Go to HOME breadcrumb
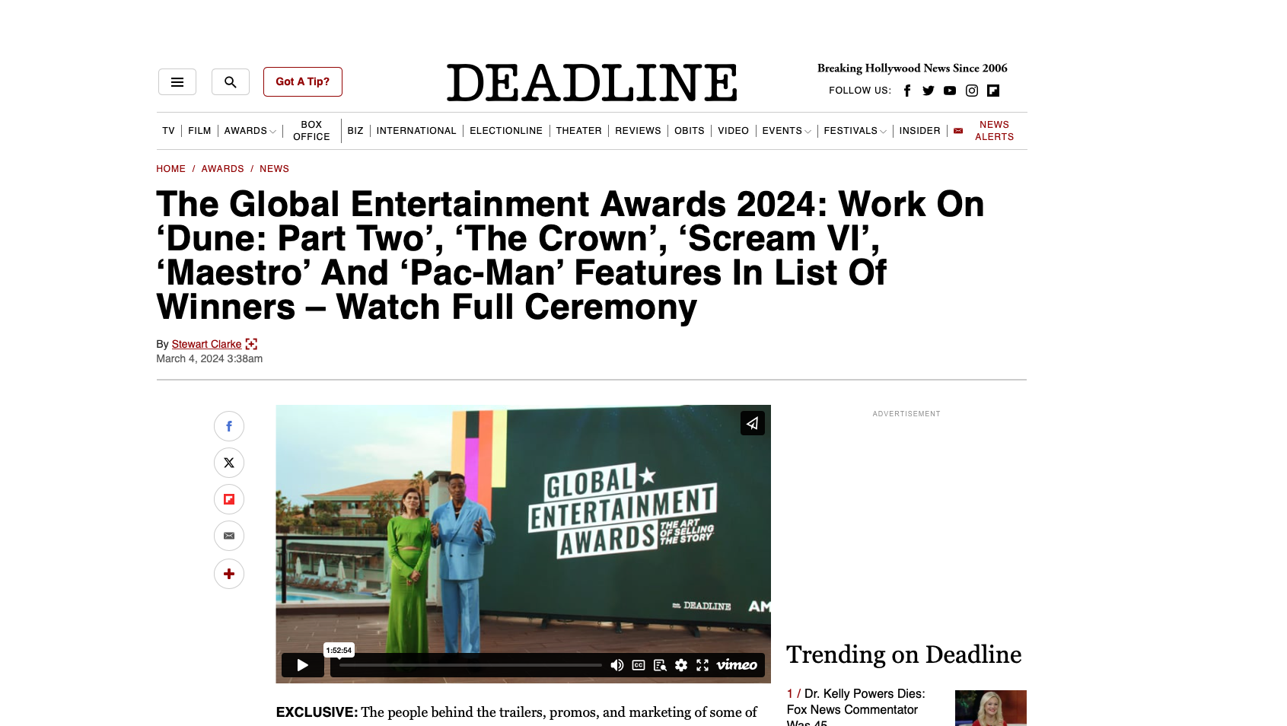This screenshot has height=726, width=1287. 170,169
